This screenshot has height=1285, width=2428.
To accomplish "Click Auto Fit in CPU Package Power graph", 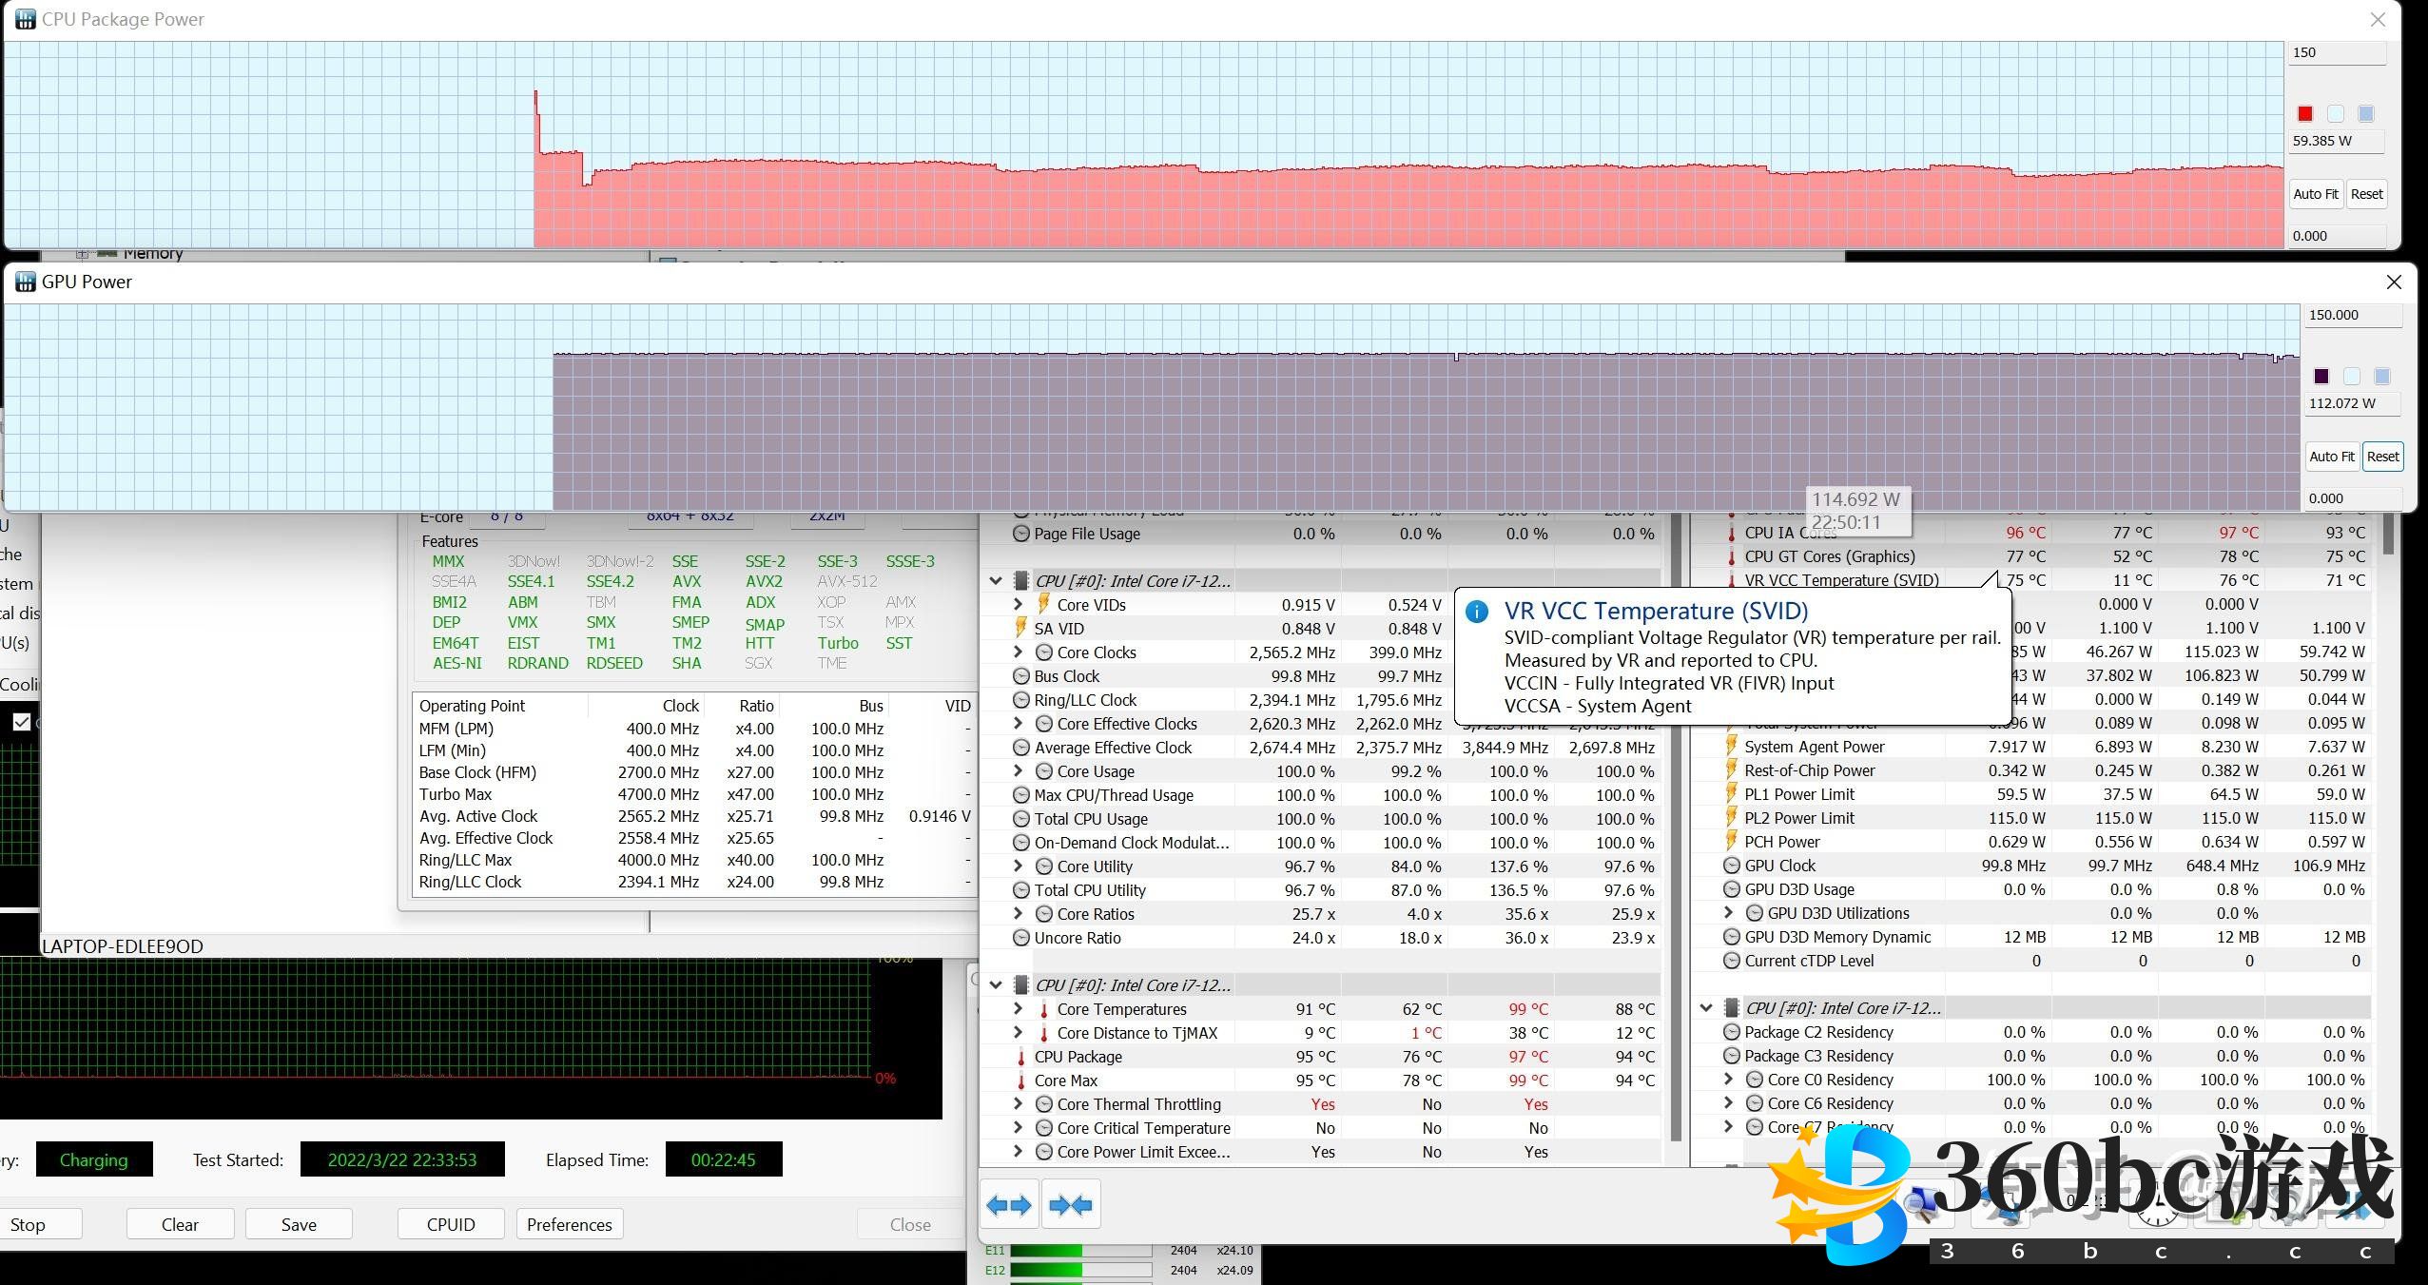I will point(2315,194).
